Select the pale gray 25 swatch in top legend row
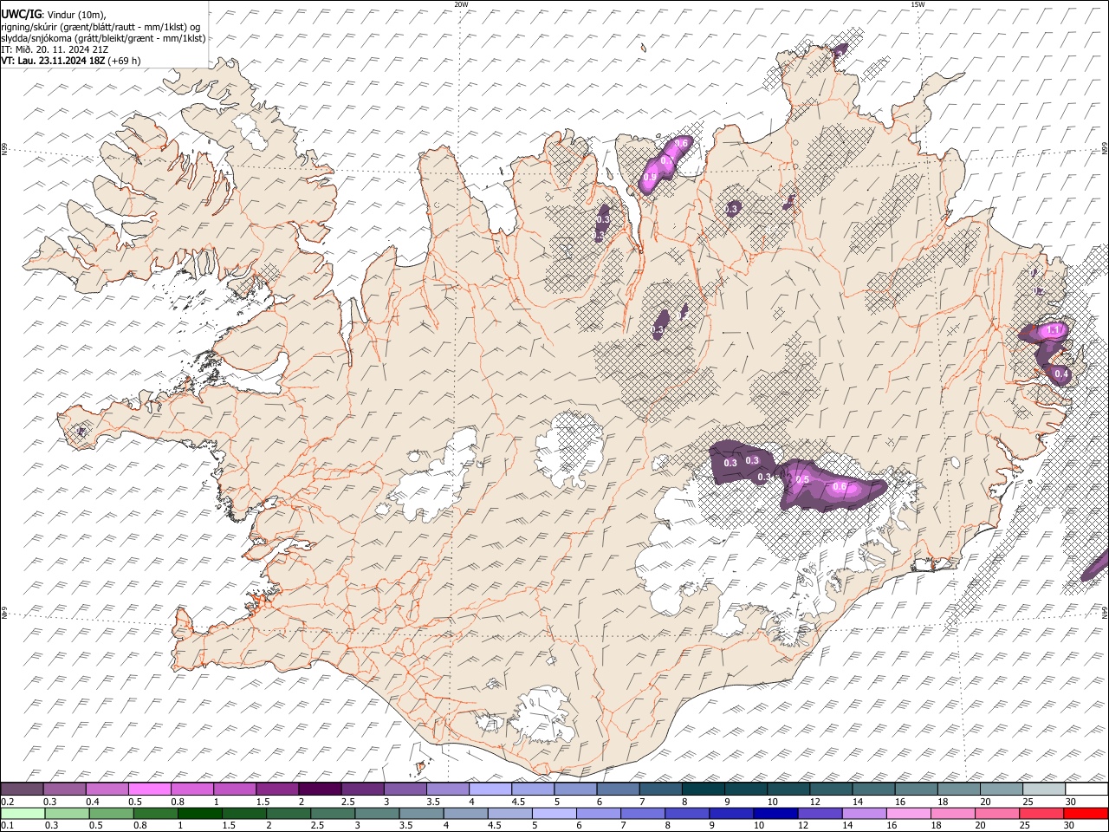This screenshot has height=832, width=1109. pyautogui.click(x=1044, y=789)
